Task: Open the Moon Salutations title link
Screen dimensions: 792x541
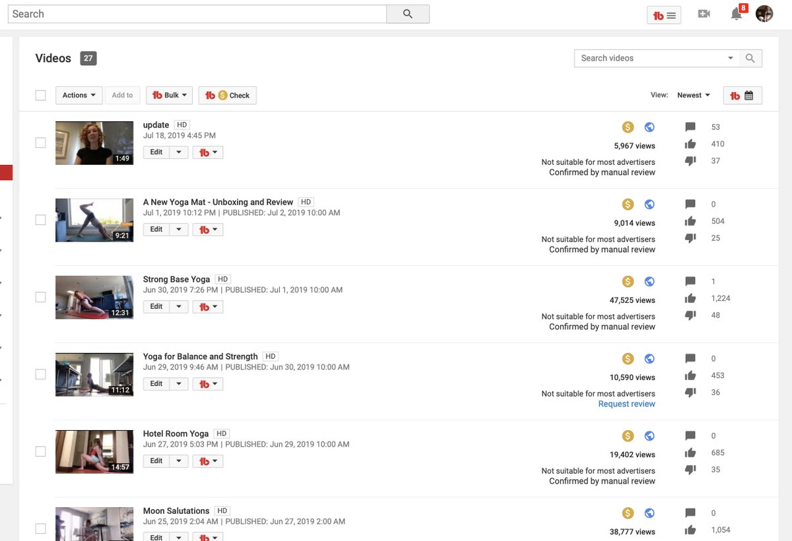Action: point(176,511)
